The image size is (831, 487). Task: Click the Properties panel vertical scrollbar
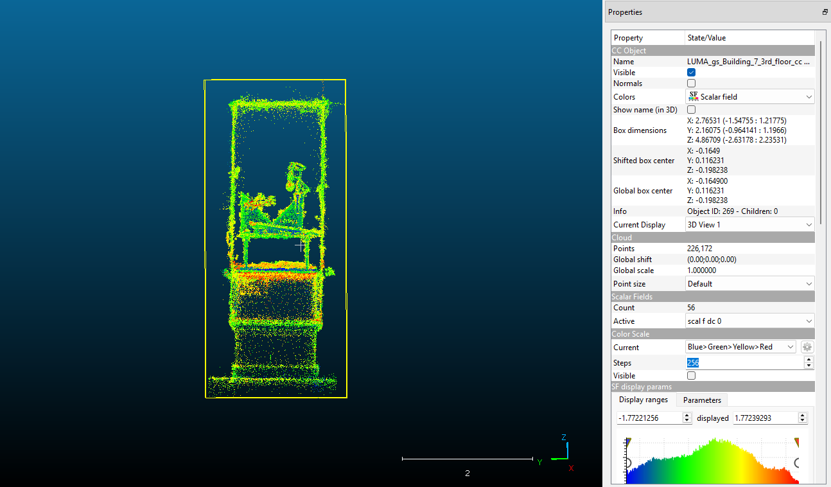pyautogui.click(x=820, y=128)
